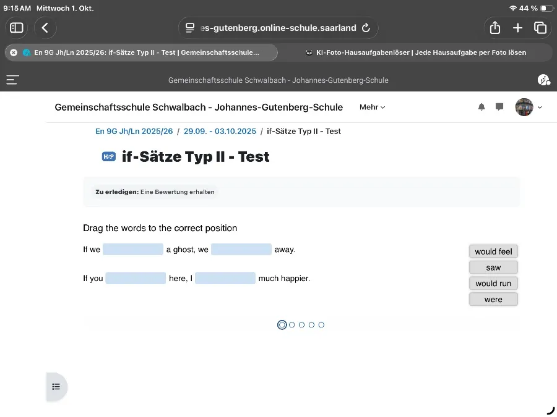Open a new tab with the plus icon
The image size is (557, 417).
click(x=517, y=28)
